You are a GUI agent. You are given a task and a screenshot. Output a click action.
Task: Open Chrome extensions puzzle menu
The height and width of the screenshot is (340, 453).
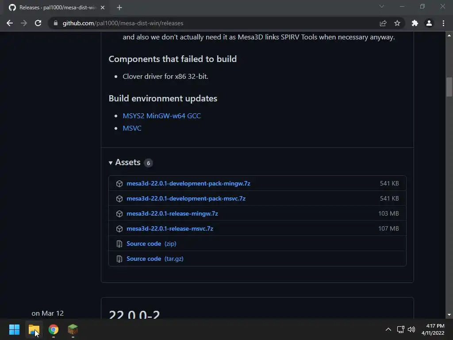(x=415, y=23)
